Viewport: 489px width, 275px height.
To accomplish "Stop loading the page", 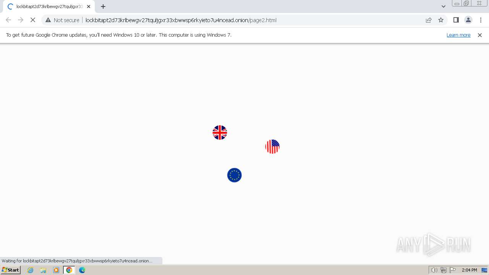I will tap(33, 20).
